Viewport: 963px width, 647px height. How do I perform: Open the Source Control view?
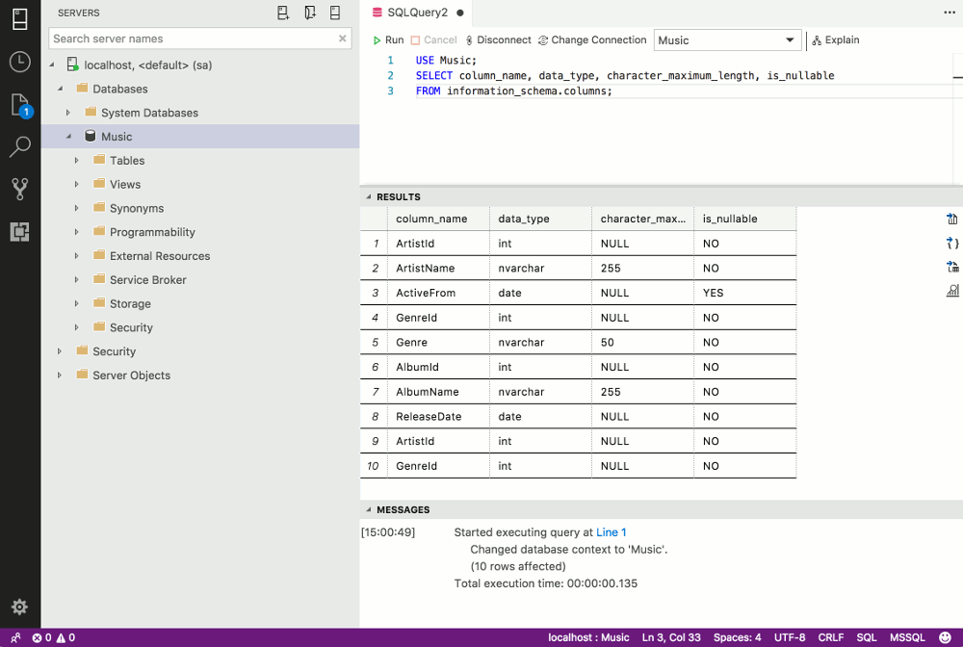click(x=19, y=189)
